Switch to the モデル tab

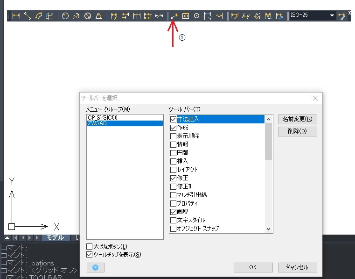tap(55, 237)
